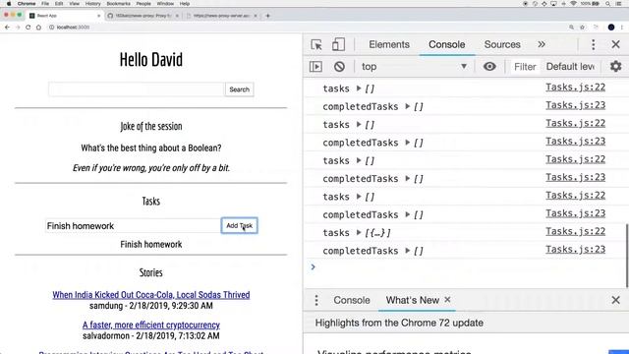This screenshot has width=629, height=354.
Task: Switch to the React App browser tab
Action: tap(66, 16)
